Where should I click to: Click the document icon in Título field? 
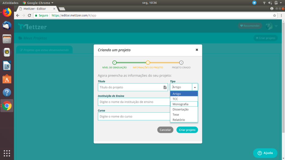(x=165, y=87)
